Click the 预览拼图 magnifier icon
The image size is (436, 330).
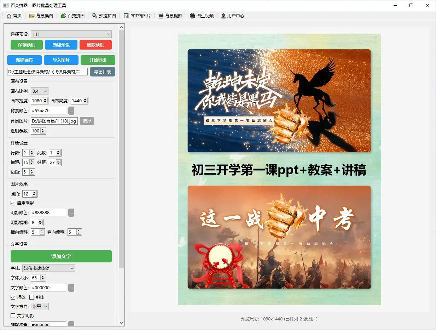[95, 16]
